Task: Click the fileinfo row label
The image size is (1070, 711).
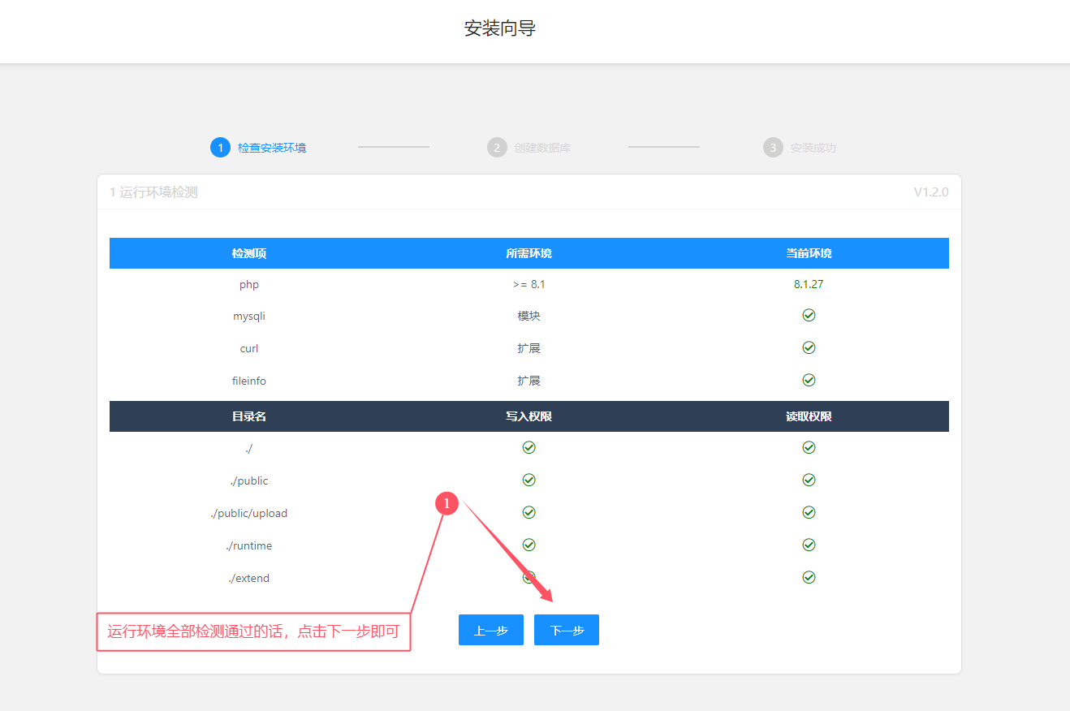Action: pyautogui.click(x=249, y=381)
